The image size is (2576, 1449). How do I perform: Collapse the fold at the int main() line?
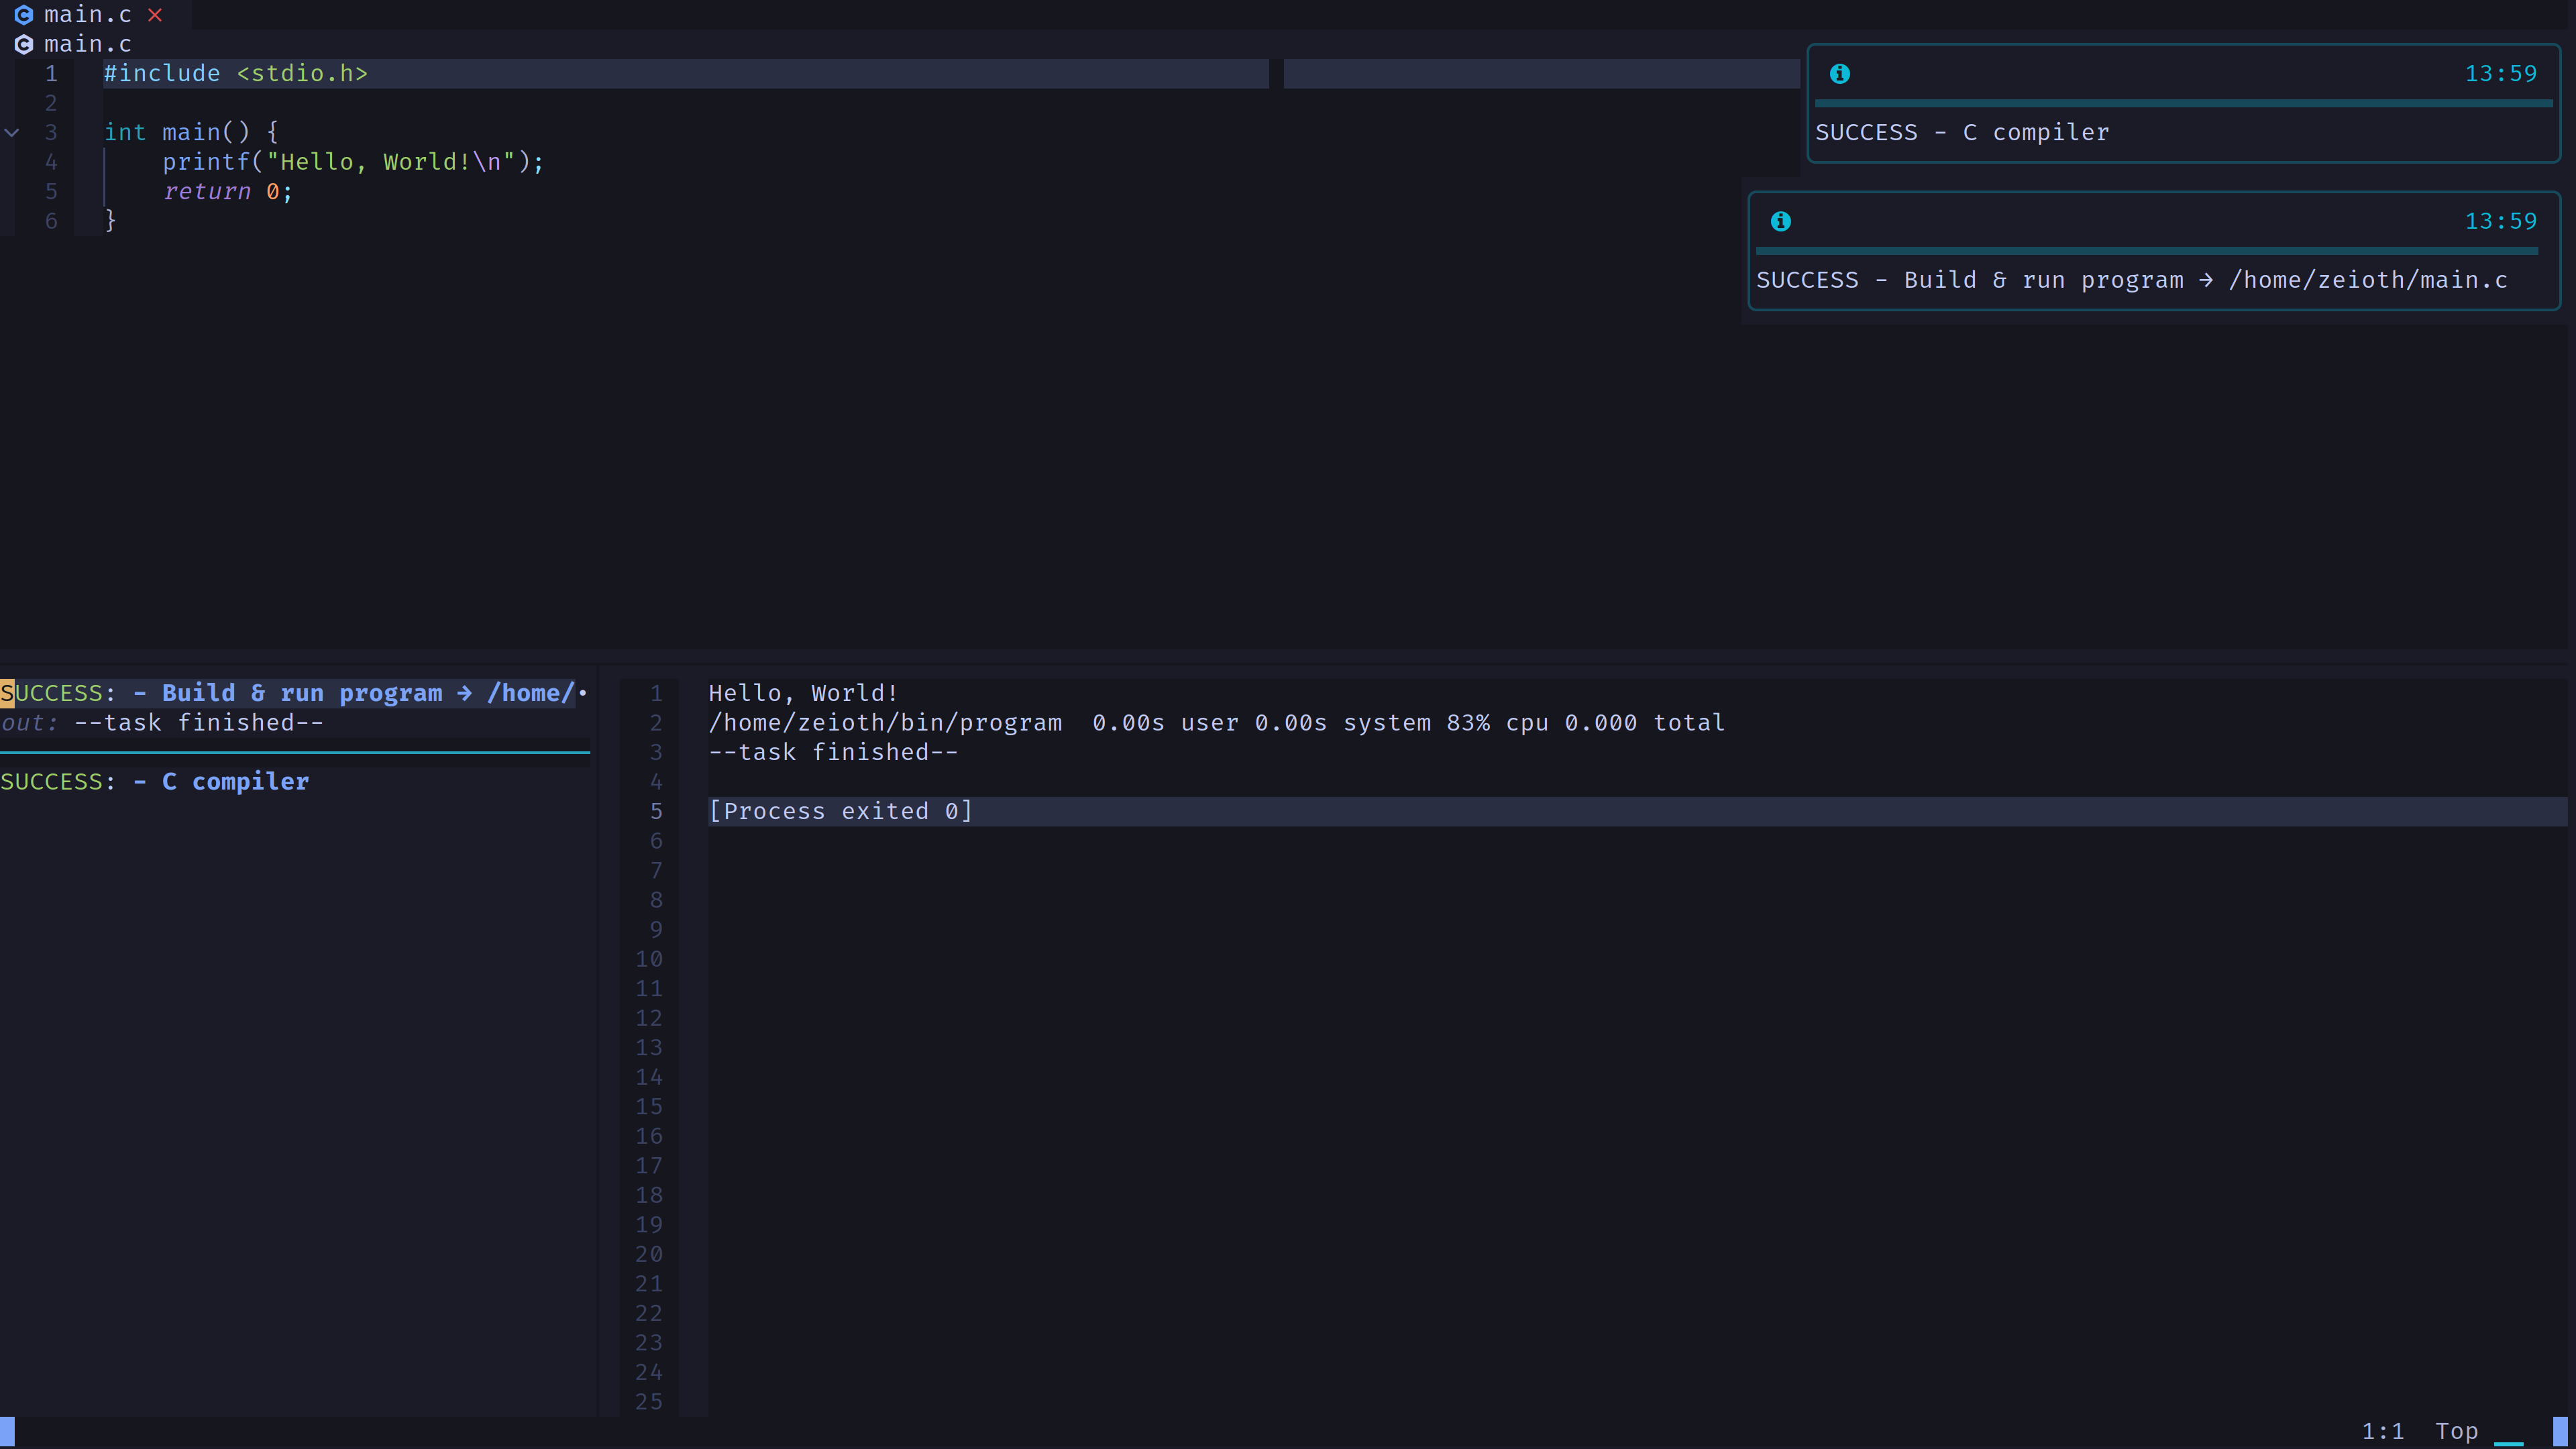click(x=11, y=131)
